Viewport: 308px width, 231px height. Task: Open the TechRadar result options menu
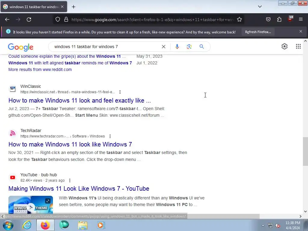pyautogui.click(x=110, y=136)
